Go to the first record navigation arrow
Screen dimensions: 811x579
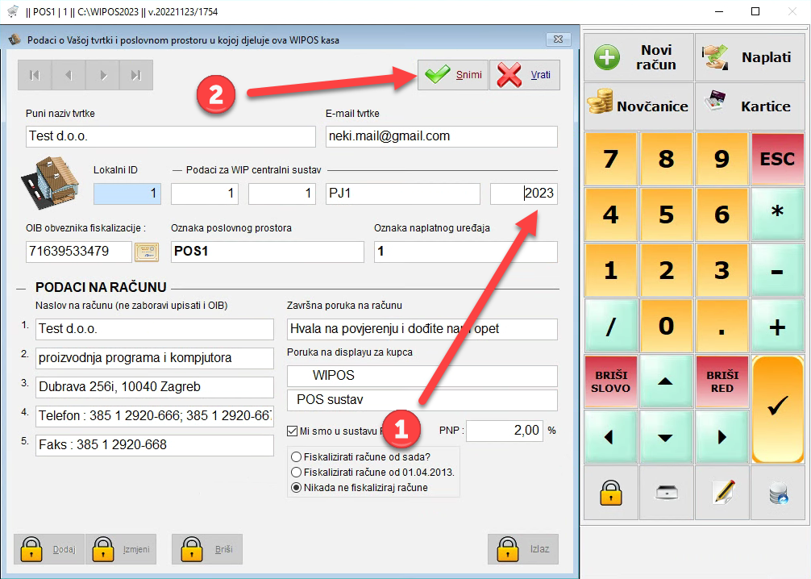35,75
